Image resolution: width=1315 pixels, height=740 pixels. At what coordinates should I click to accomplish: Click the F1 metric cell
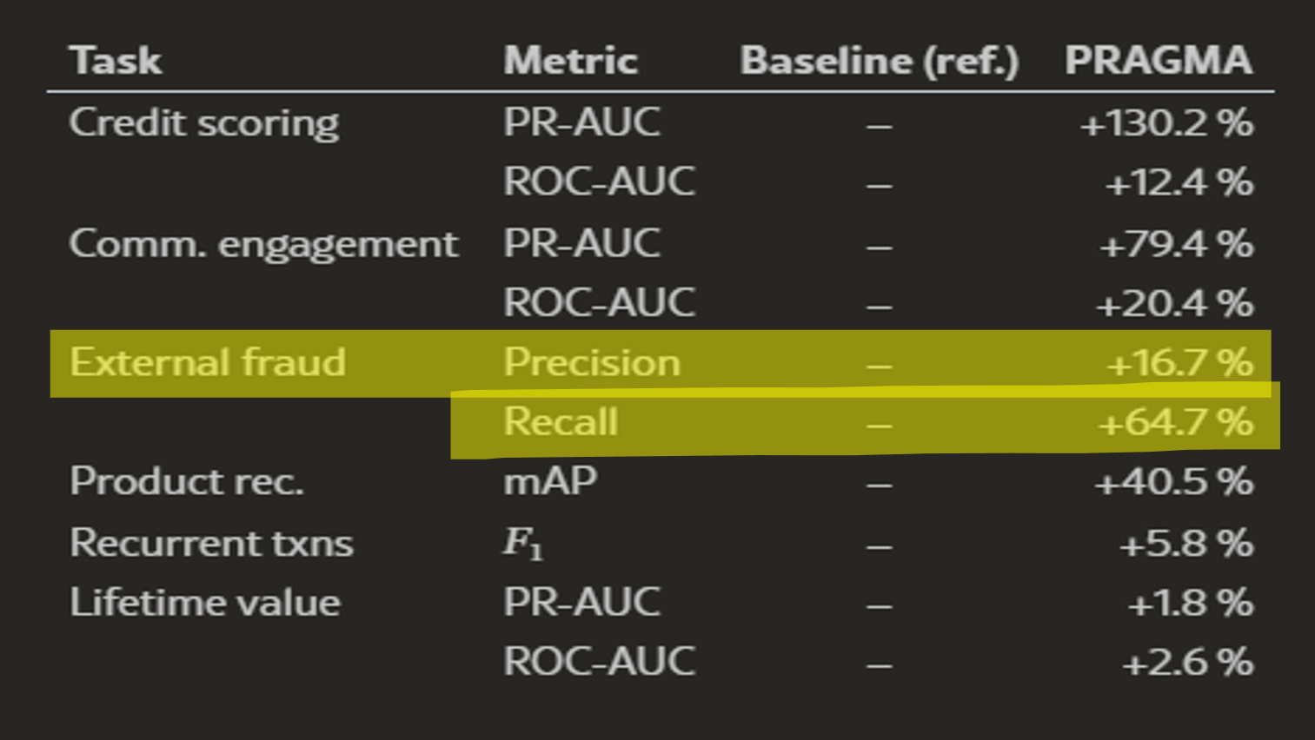[x=523, y=545]
